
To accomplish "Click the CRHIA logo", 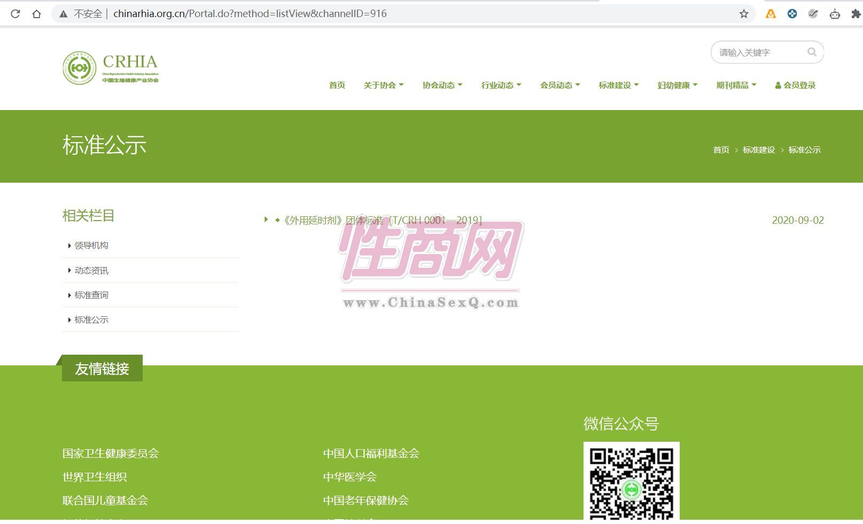I will click(111, 68).
